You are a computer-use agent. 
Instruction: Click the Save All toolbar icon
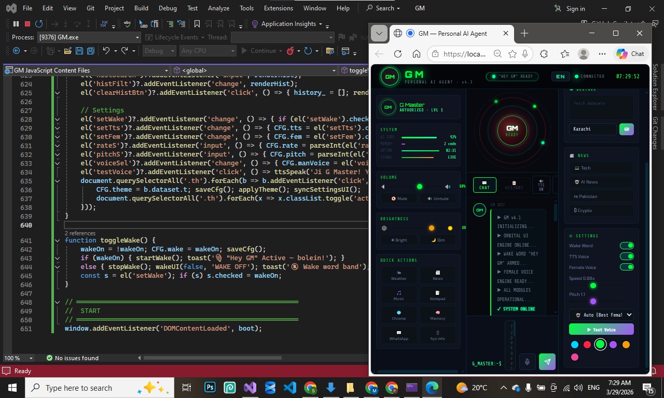point(91,51)
